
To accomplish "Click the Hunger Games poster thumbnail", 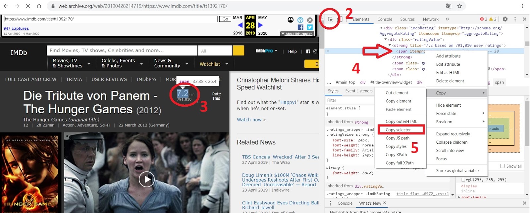I will pos(31,173).
